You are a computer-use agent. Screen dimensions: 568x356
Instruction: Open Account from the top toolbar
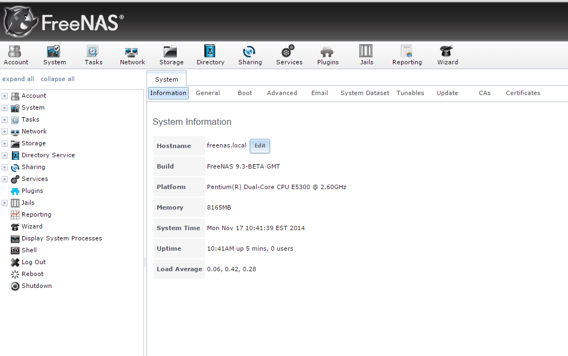click(16, 55)
